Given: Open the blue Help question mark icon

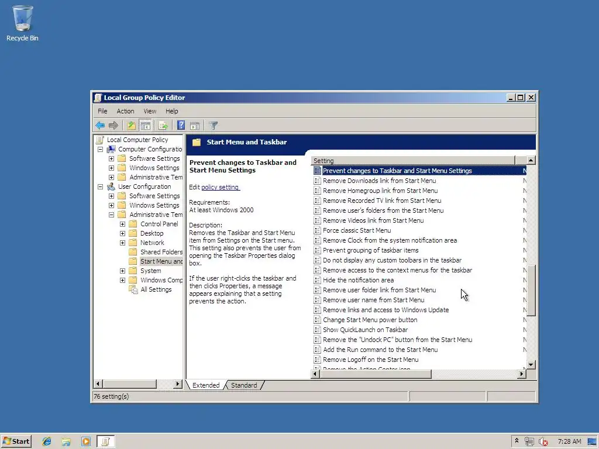Looking at the screenshot, I should click(181, 125).
